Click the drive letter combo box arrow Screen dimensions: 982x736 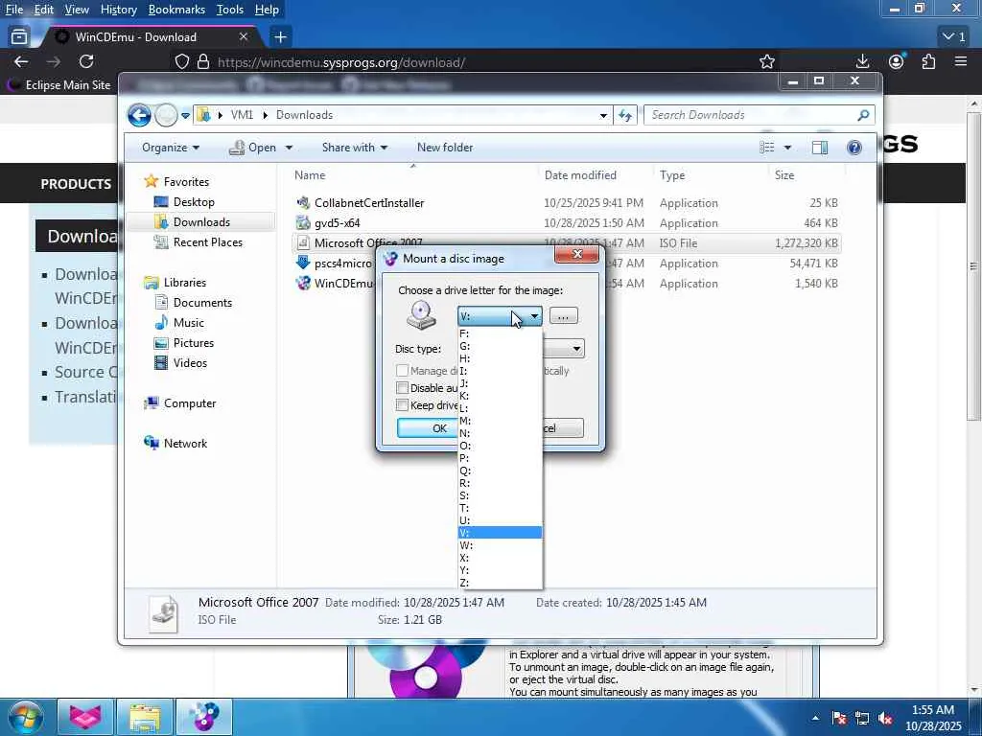tap(534, 316)
